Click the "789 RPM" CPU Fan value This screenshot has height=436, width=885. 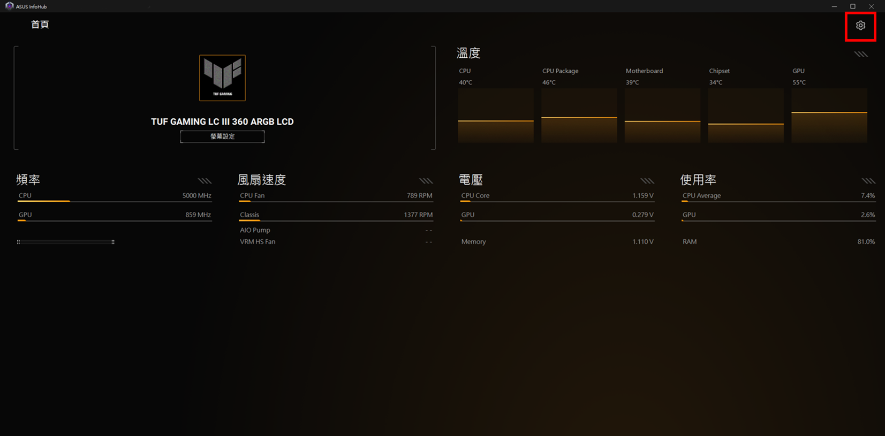[x=420, y=195]
